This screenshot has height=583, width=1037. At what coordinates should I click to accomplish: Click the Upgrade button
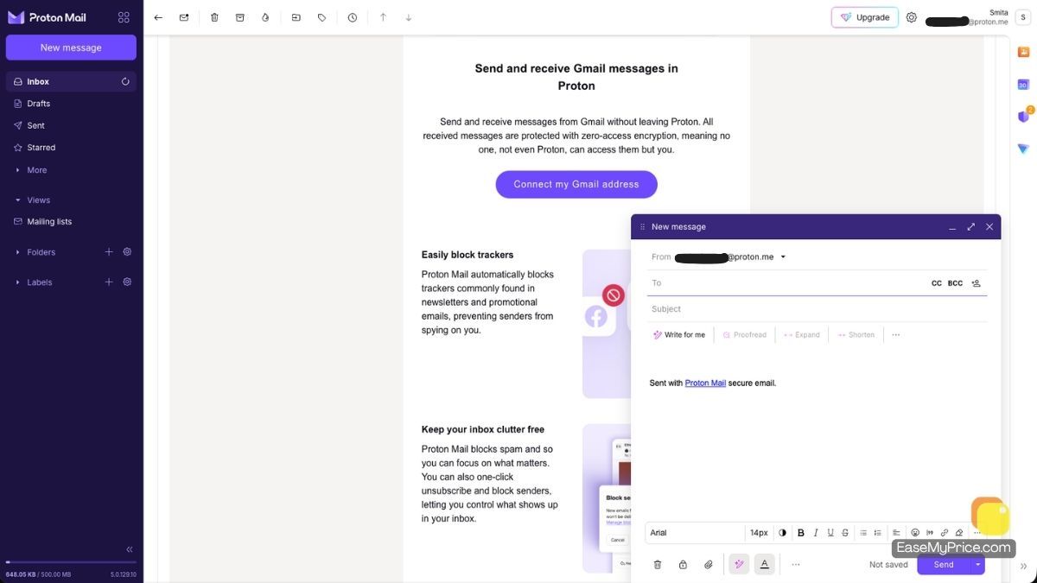click(864, 17)
